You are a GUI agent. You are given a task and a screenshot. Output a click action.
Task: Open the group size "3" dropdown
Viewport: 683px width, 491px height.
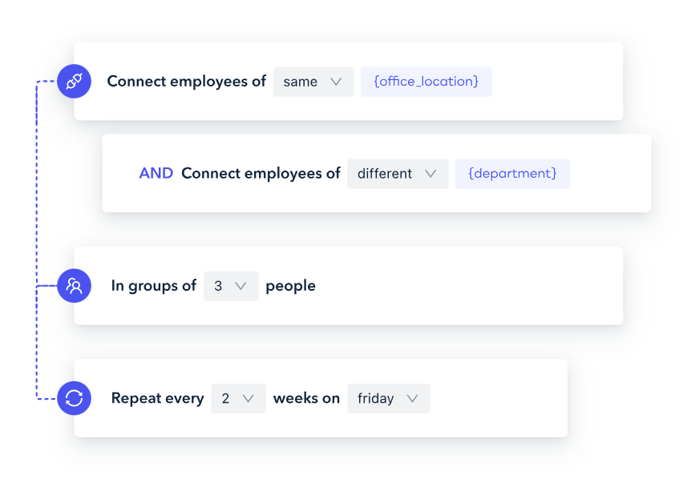click(x=231, y=285)
